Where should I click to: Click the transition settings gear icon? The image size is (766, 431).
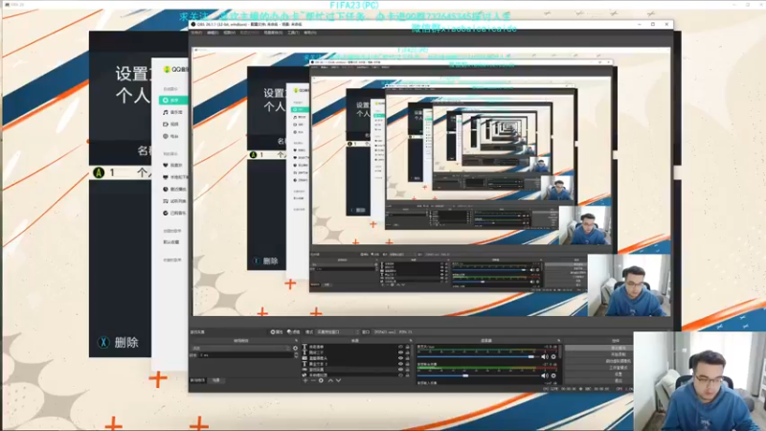(x=296, y=348)
